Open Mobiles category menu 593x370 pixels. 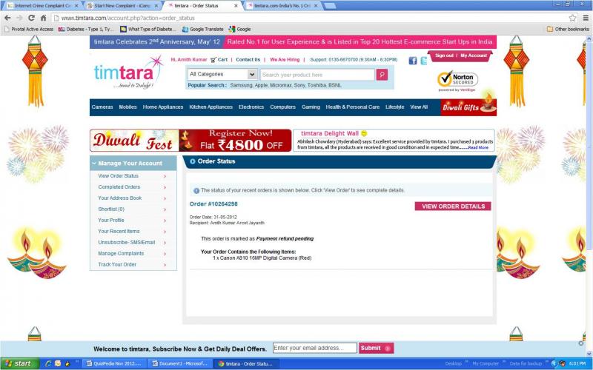(x=127, y=107)
